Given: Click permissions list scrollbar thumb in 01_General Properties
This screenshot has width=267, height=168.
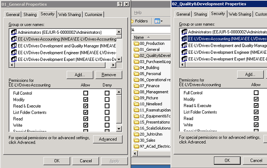Looking at the screenshot, I should (119, 109).
